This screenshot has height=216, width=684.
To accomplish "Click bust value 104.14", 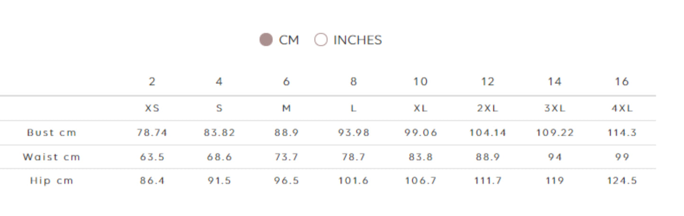I will coord(488,133).
